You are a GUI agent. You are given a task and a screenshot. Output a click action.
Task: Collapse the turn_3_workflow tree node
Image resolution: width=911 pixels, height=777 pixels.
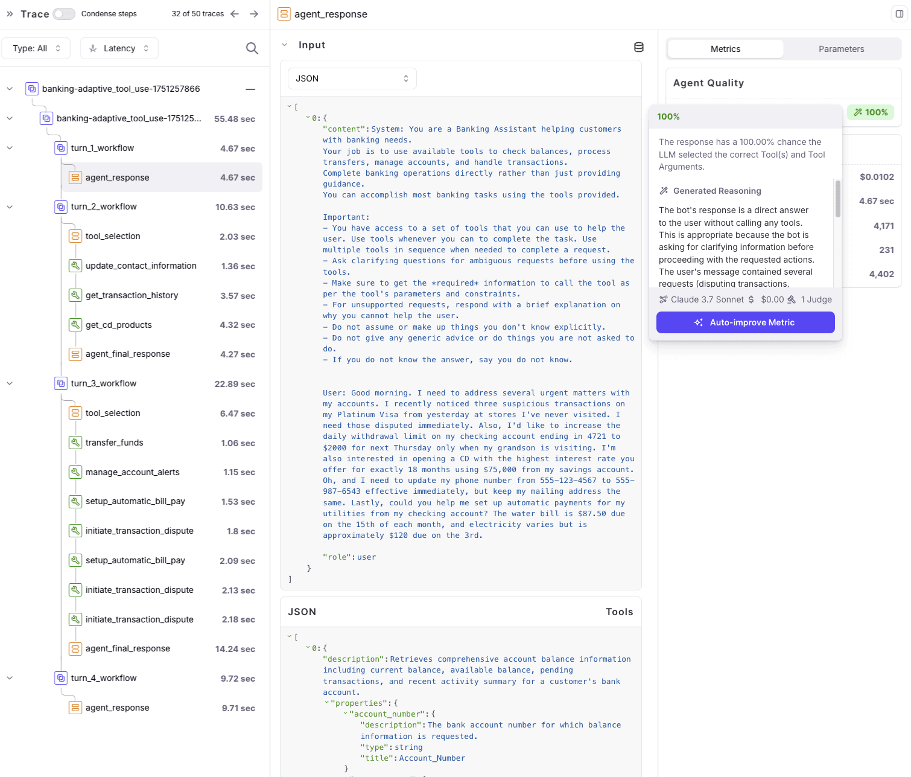[x=10, y=383]
